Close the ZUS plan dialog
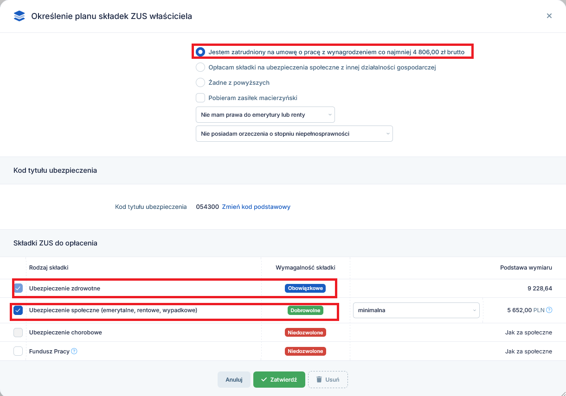Viewport: 566px width, 396px height. [x=549, y=16]
